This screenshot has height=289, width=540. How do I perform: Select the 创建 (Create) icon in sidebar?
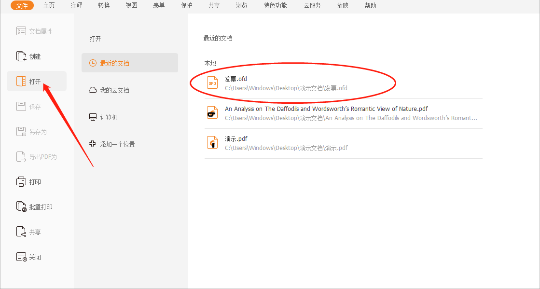click(21, 56)
